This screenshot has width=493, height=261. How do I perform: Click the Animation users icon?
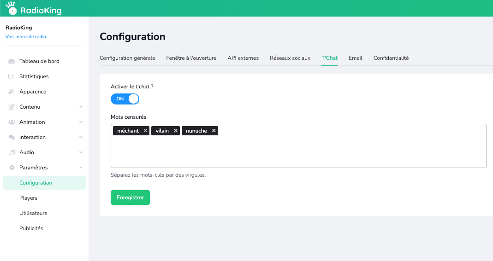pos(12,122)
